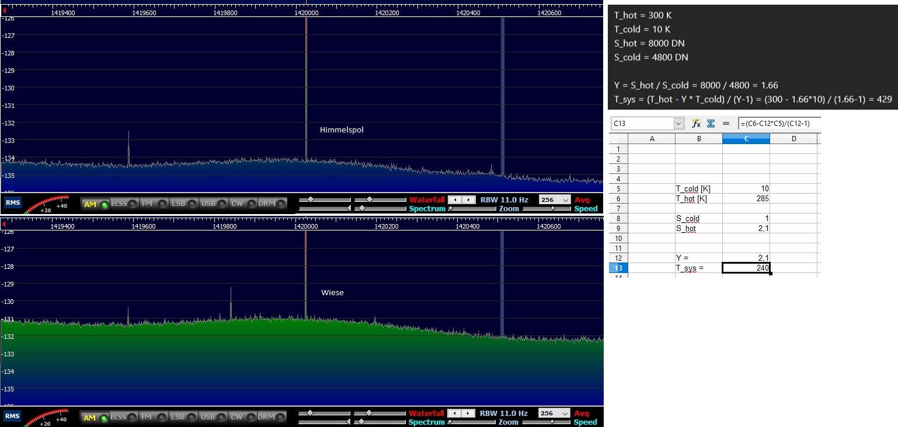Click LSB mode button in Himmelspol panel
898x427 pixels.
point(183,204)
